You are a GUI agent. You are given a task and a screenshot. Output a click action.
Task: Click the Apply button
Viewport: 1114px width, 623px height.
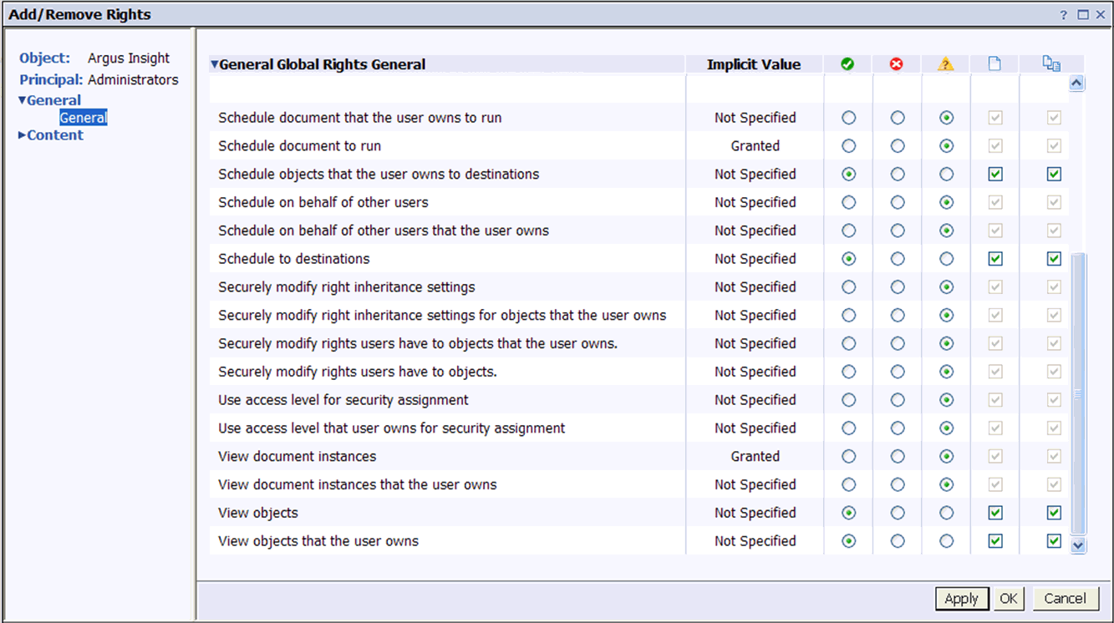[961, 598]
